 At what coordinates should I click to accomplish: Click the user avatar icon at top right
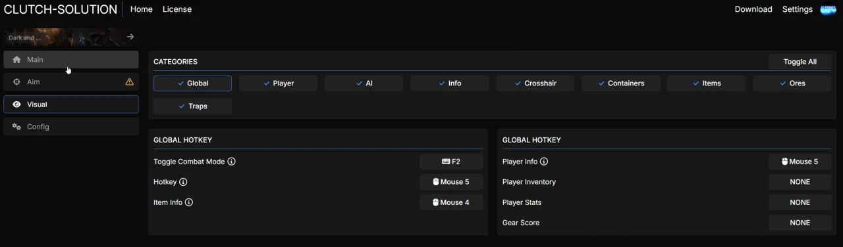point(828,9)
